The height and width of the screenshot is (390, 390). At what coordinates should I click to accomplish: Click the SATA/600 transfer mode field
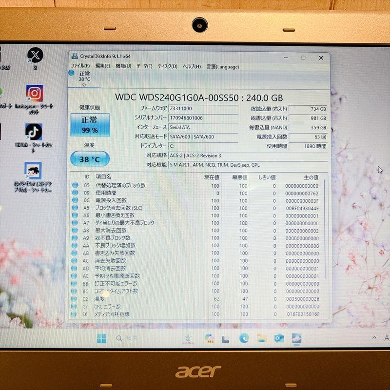coord(203,136)
